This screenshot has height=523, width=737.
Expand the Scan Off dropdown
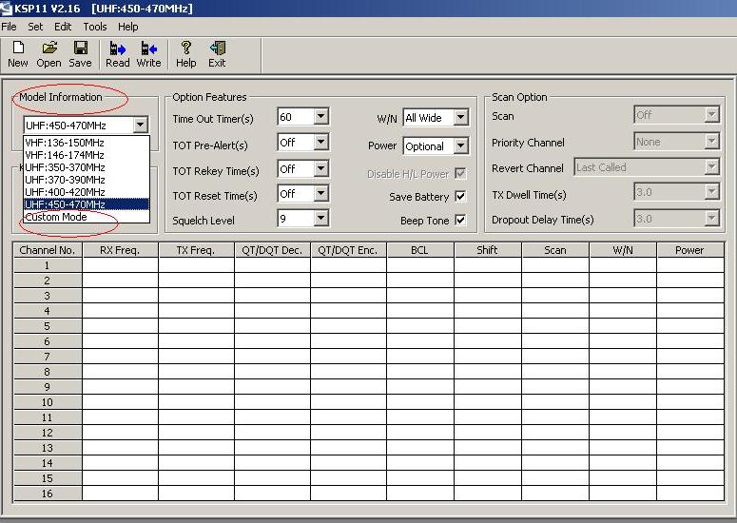tap(711, 114)
